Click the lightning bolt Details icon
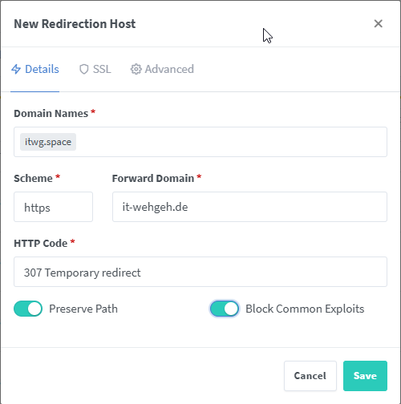 [16, 69]
